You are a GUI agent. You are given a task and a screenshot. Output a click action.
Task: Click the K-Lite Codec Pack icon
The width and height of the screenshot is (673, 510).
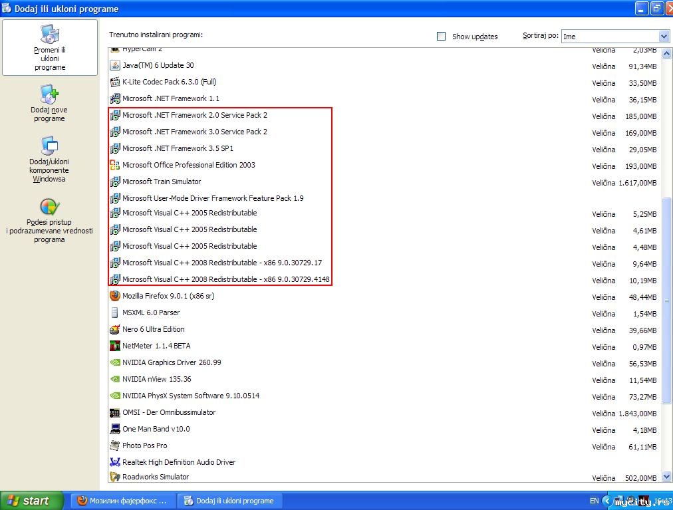pyautogui.click(x=114, y=82)
